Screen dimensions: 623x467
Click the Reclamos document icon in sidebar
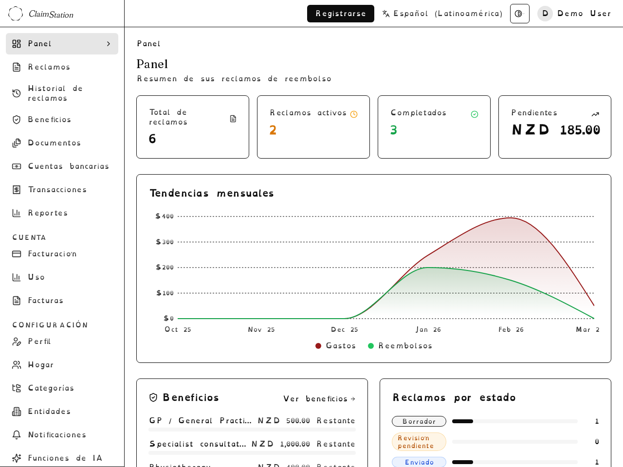(17, 67)
